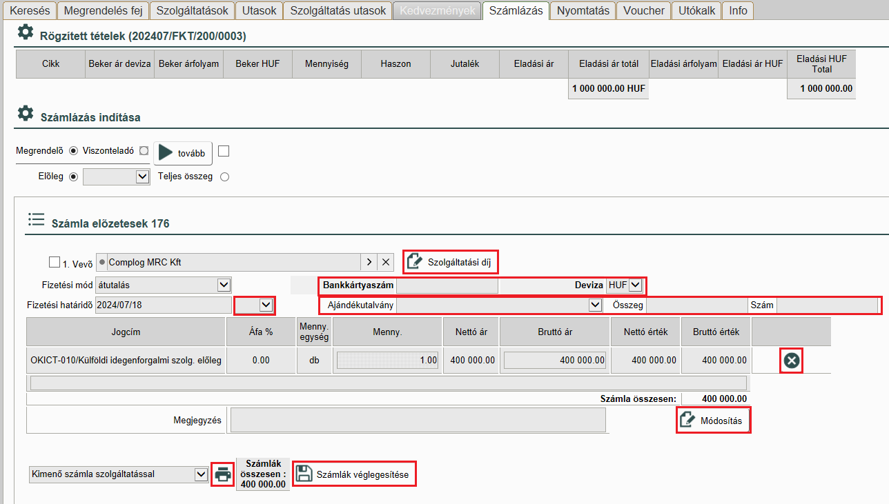Image resolution: width=889 pixels, height=504 pixels.
Task: Clear the Complog MRC Kft customer field
Action: (x=386, y=262)
